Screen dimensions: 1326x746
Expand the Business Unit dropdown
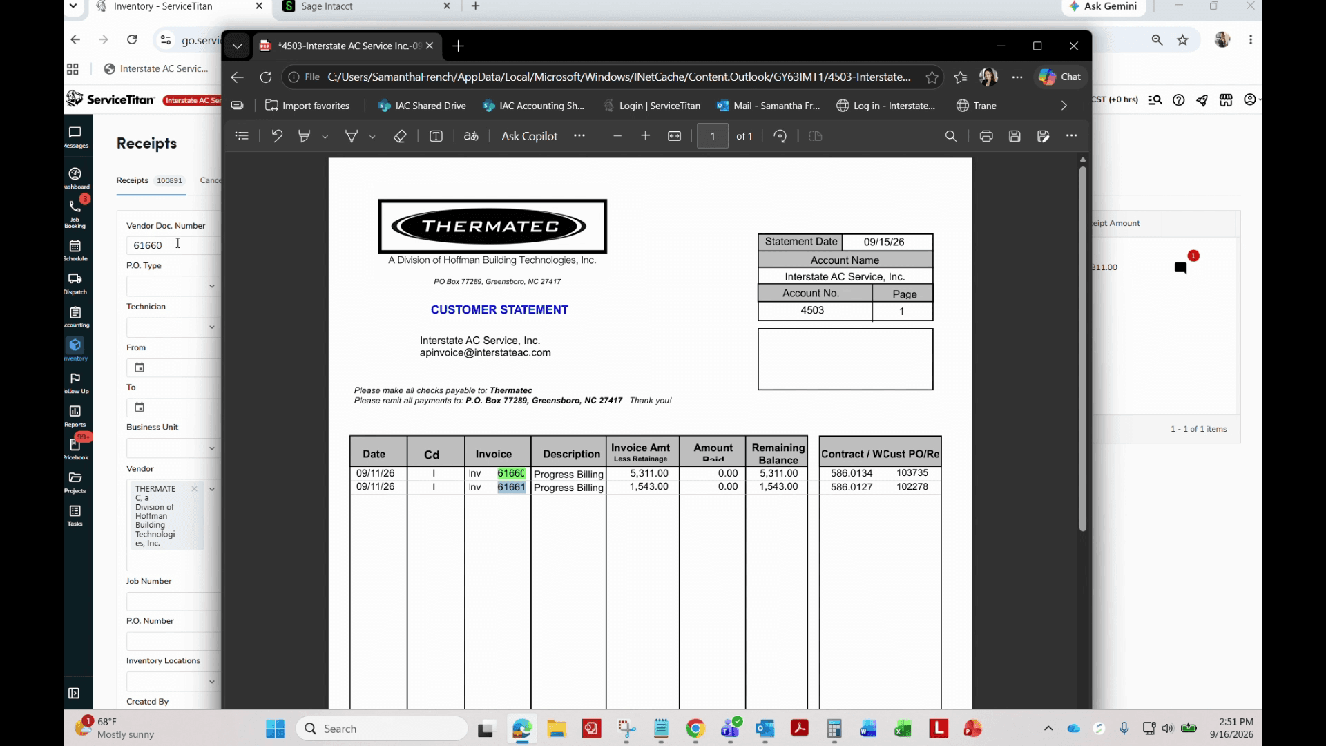[211, 448]
